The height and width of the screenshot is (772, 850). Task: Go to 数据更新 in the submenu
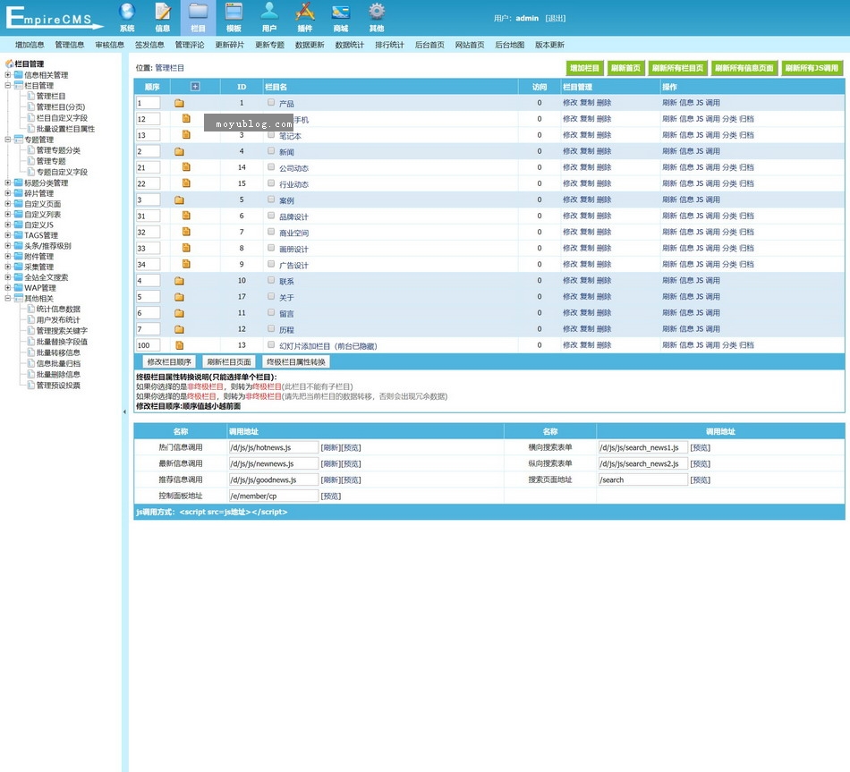coord(310,45)
